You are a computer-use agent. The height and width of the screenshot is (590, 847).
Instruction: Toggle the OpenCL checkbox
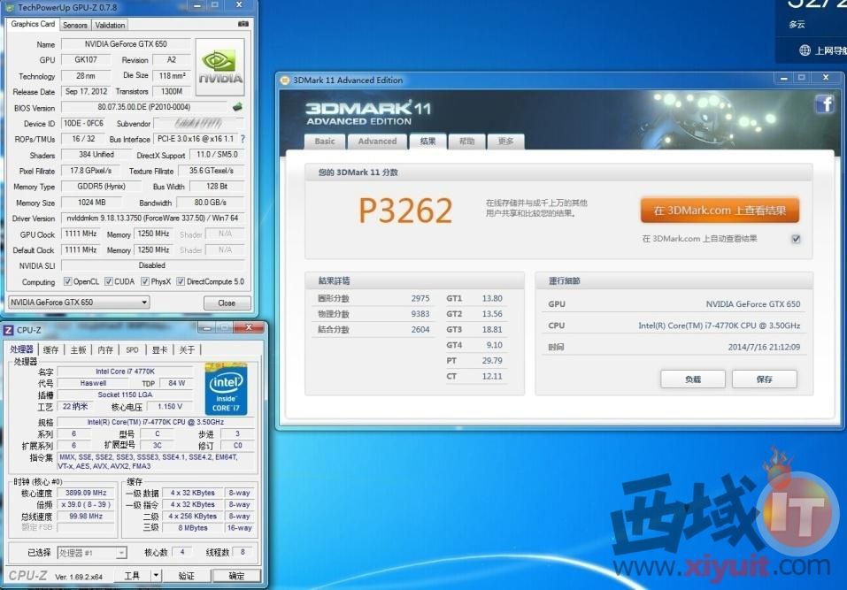coord(67,281)
